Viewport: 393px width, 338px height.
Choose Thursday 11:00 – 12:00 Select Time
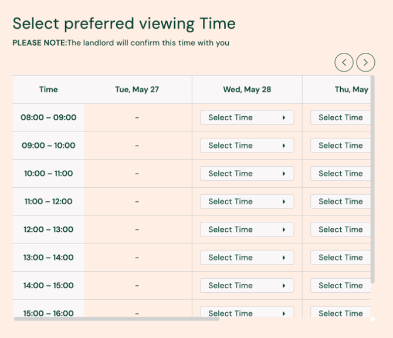pos(341,201)
